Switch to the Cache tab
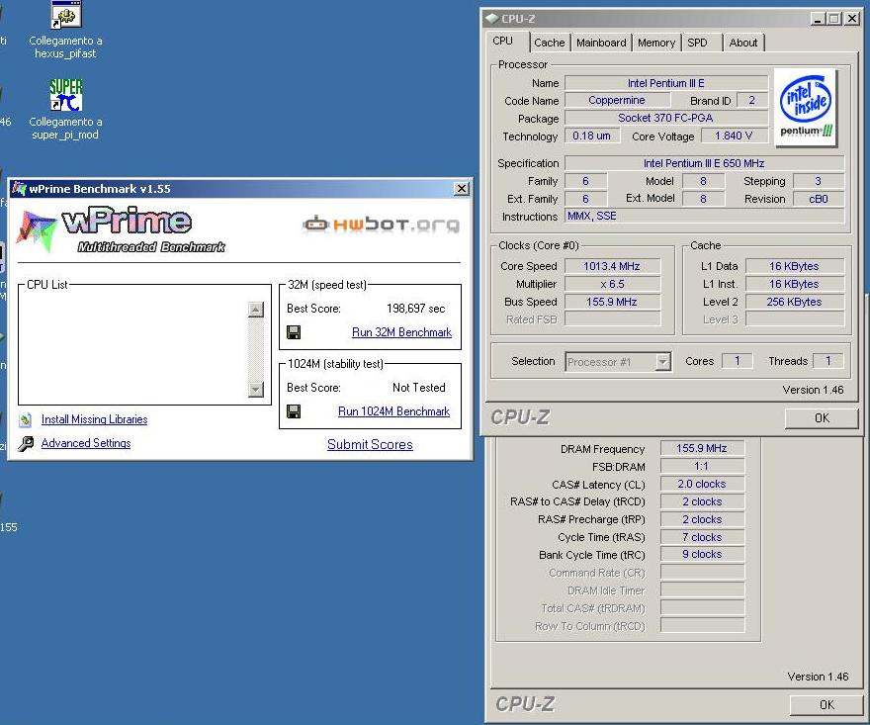The height and width of the screenshot is (725, 870). click(550, 43)
